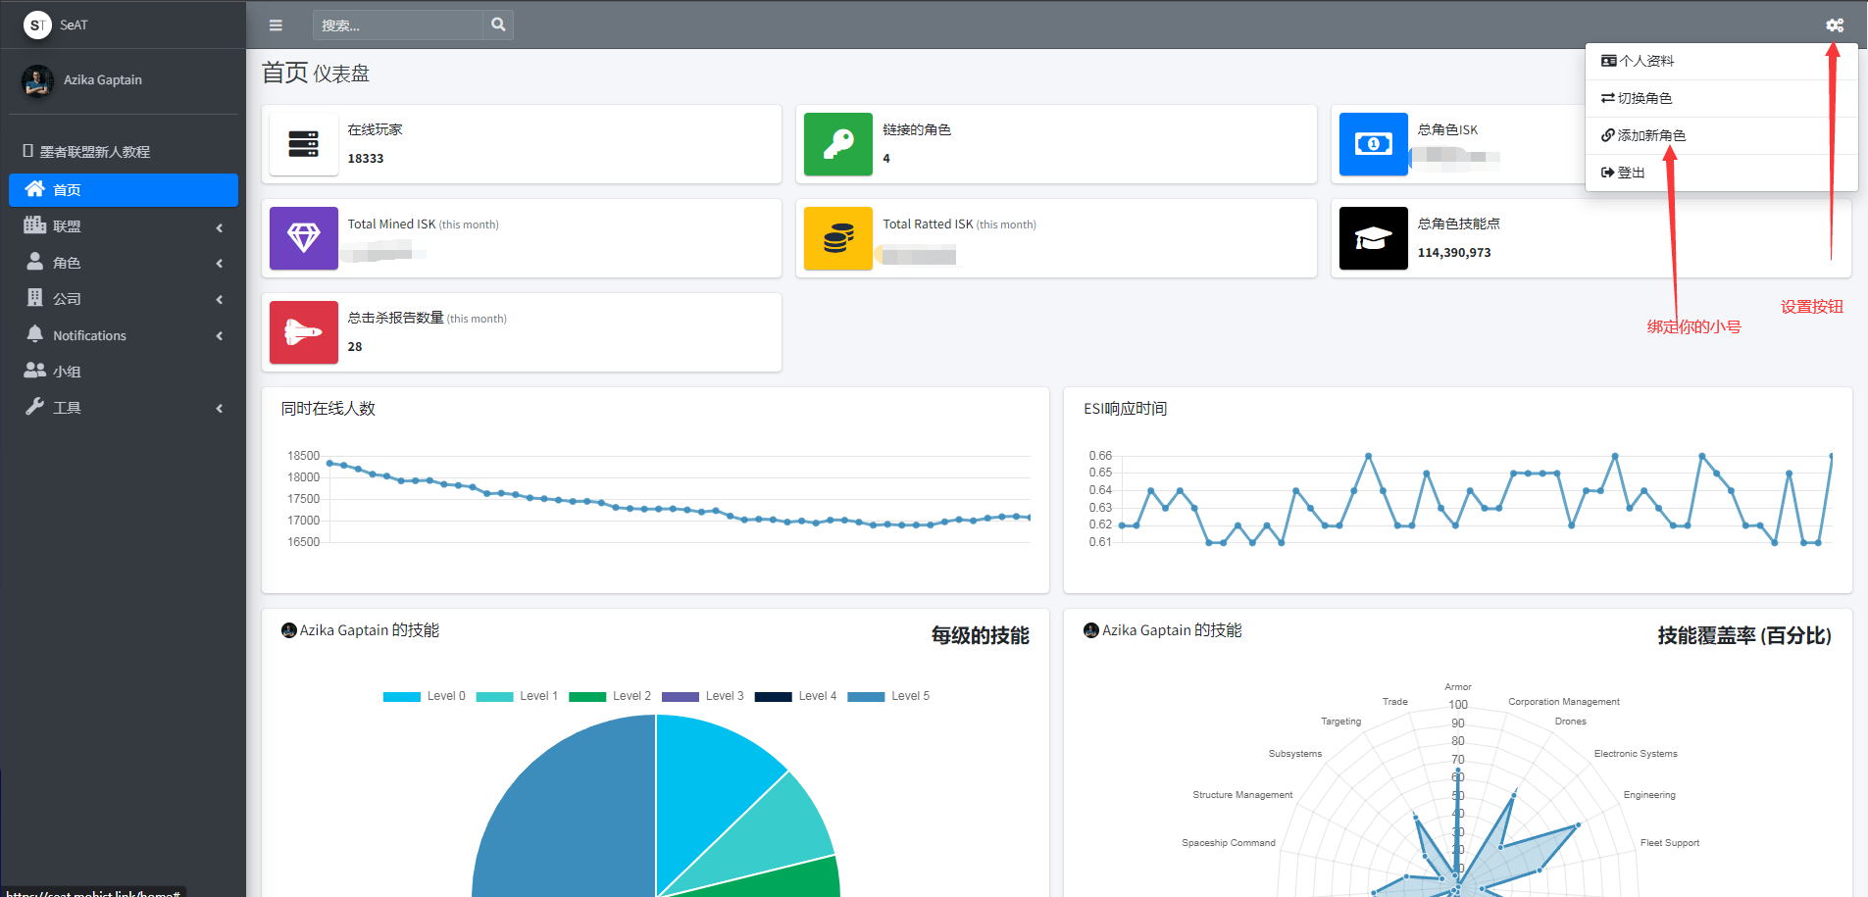1868x897 pixels.
Task: Open 个人资料 from the dropdown menu
Action: [1721, 61]
